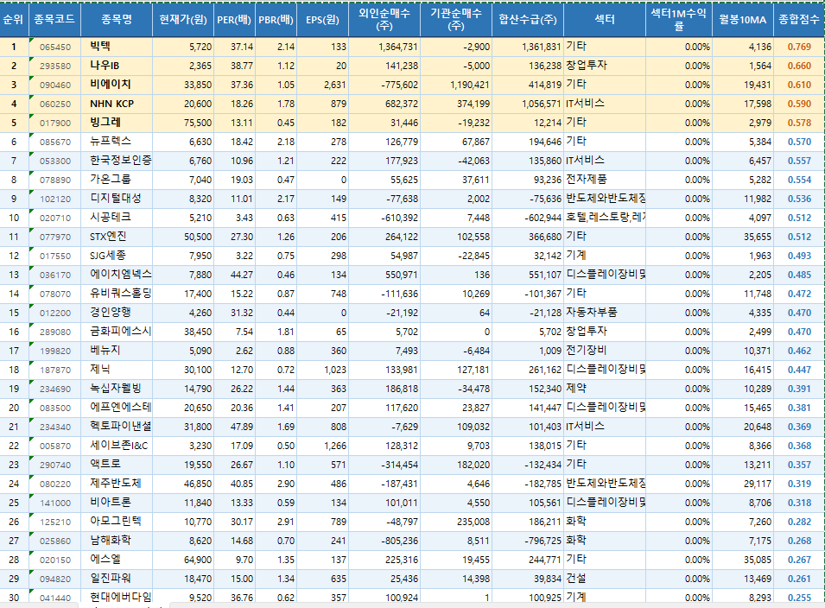The image size is (825, 608).
Task: Select the cell 가온그룹
Action: tap(117, 180)
